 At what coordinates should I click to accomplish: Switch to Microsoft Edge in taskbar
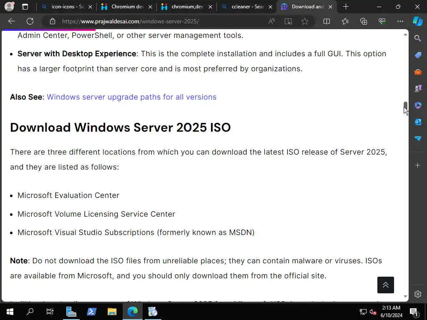(132, 312)
